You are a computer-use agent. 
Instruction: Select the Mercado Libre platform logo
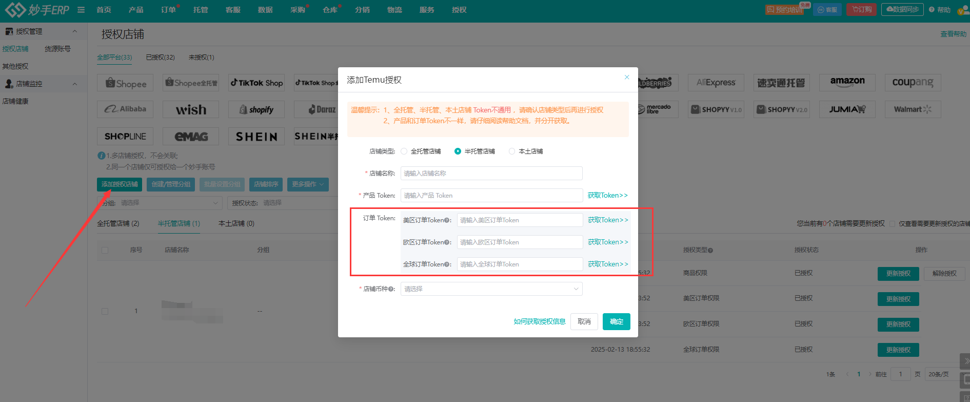pyautogui.click(x=658, y=109)
